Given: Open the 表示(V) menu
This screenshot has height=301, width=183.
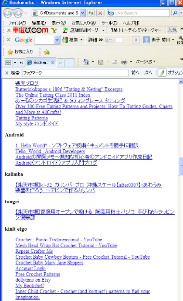Looking at the screenshot, I should pyautogui.click(x=59, y=23).
